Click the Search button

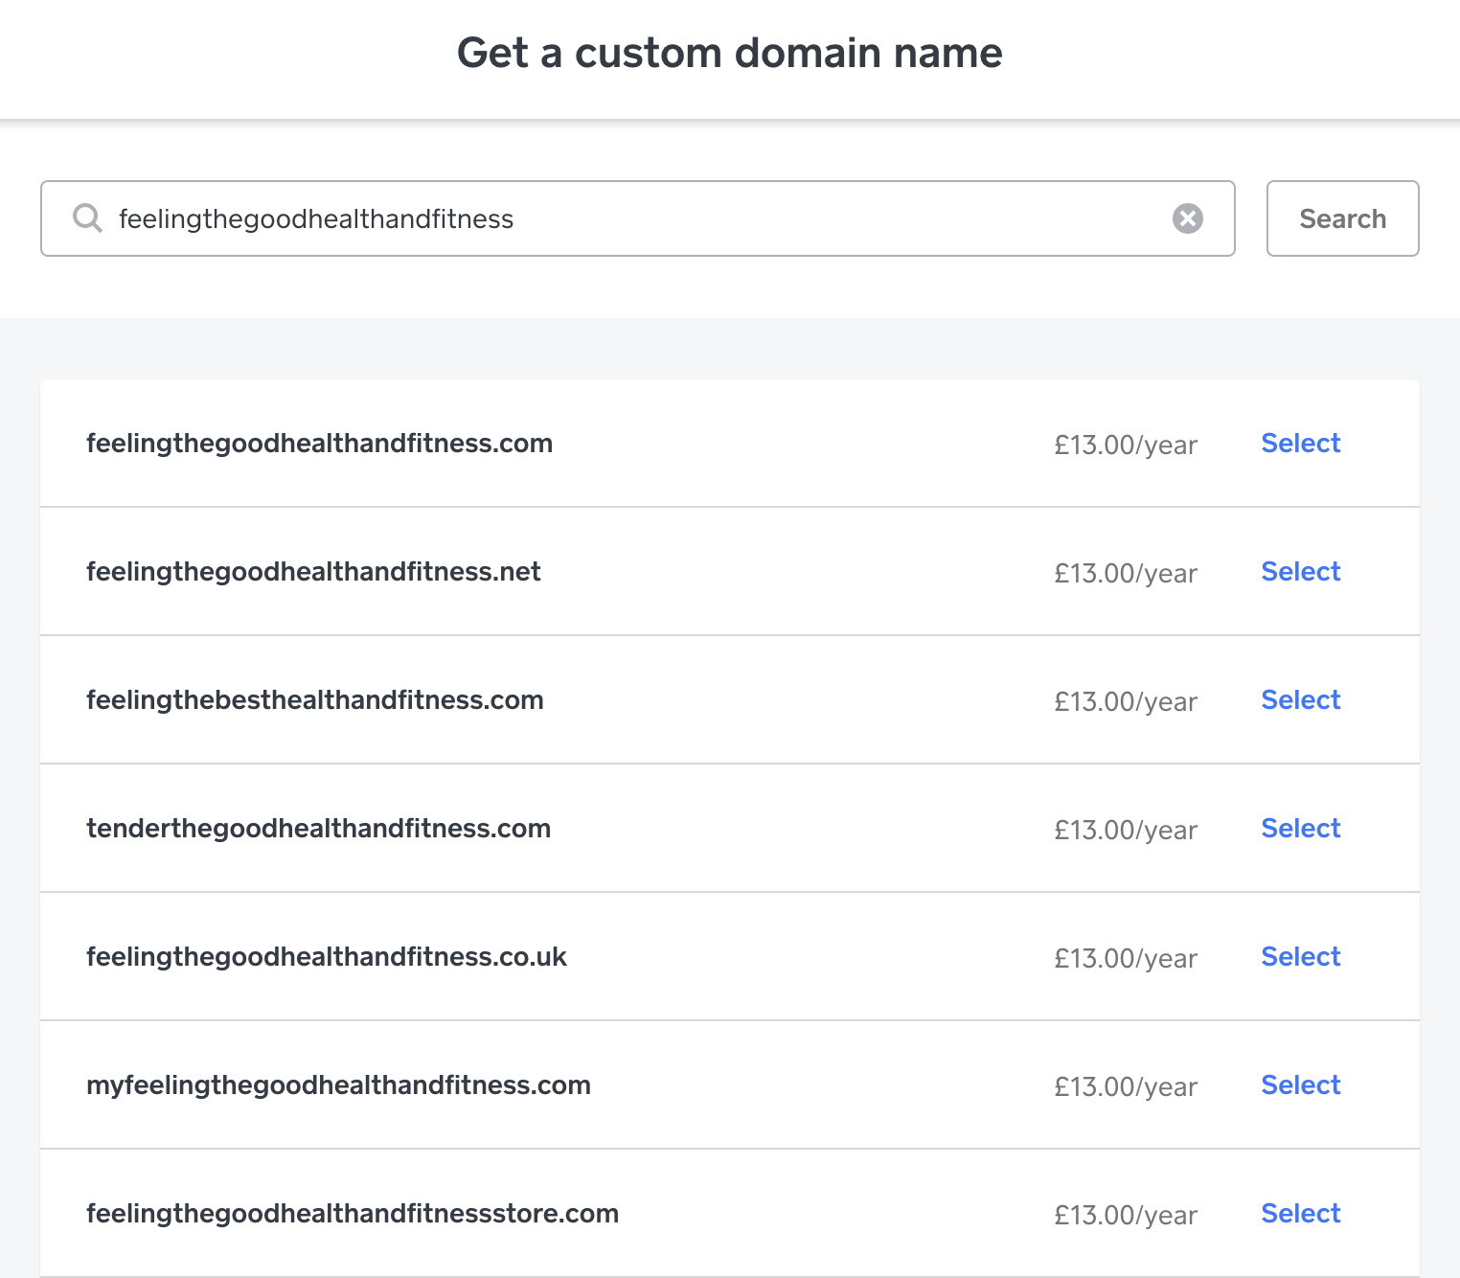(1342, 218)
